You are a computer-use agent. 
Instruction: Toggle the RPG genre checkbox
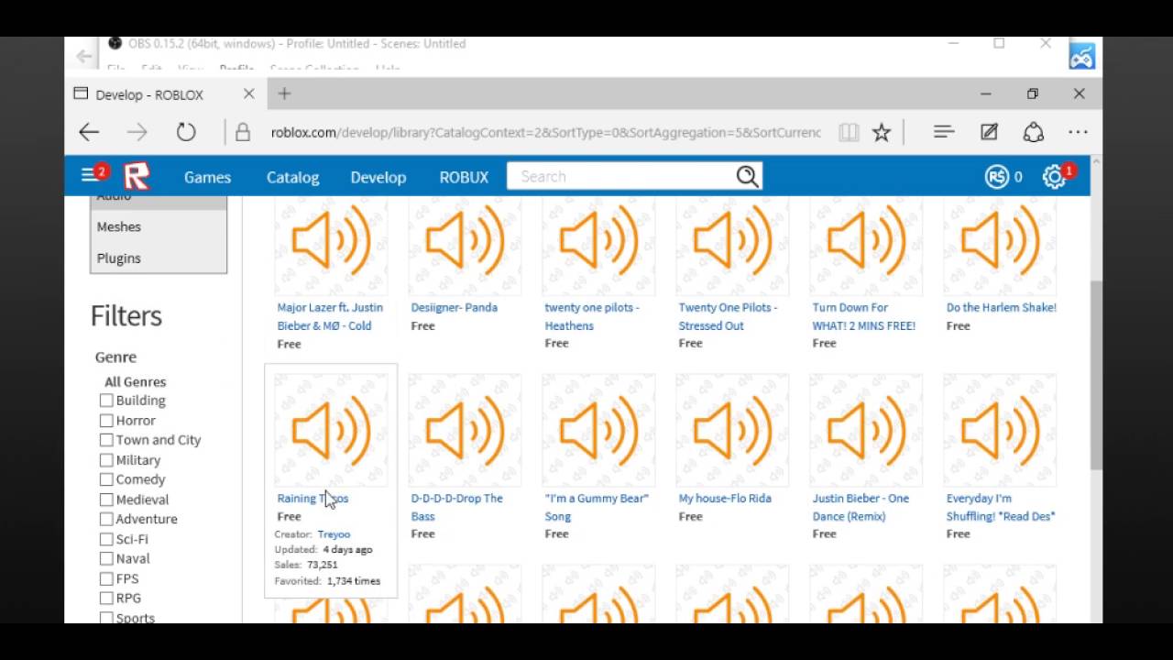106,598
